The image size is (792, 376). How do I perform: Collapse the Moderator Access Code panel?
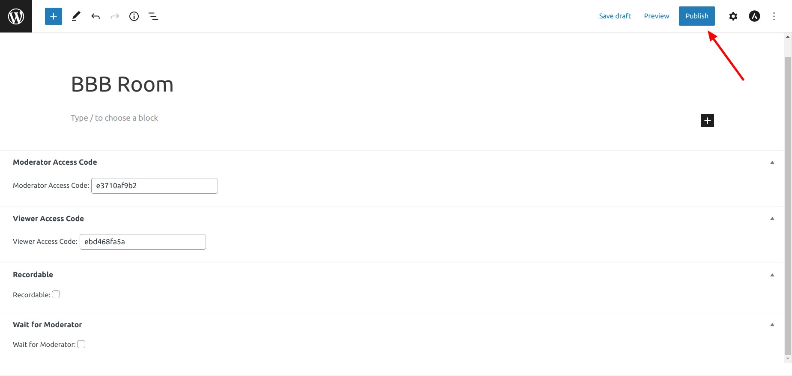pyautogui.click(x=772, y=163)
